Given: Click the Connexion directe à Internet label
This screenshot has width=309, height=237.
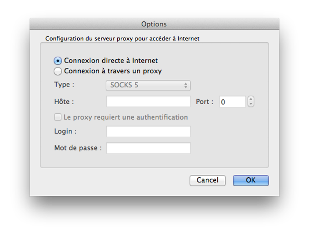Looking at the screenshot, I should tap(111, 61).
